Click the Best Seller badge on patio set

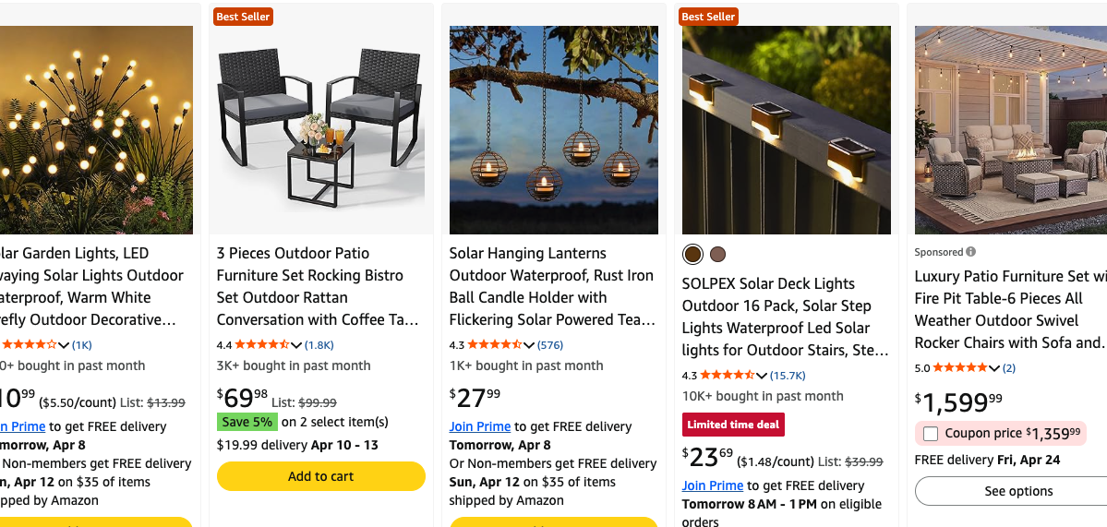coord(243,17)
